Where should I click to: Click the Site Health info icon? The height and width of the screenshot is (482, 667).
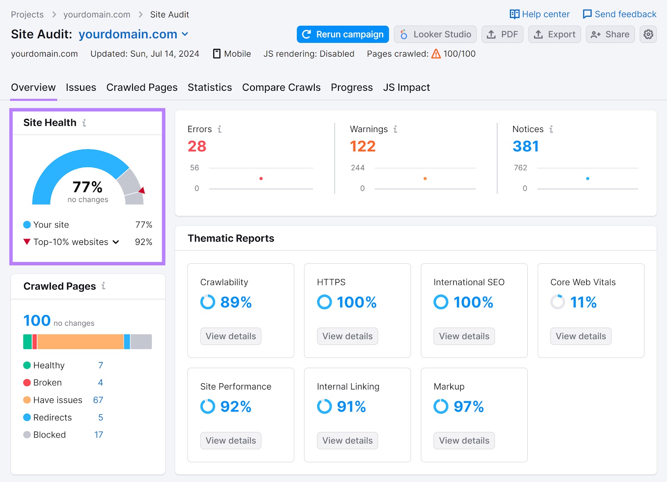pos(85,122)
